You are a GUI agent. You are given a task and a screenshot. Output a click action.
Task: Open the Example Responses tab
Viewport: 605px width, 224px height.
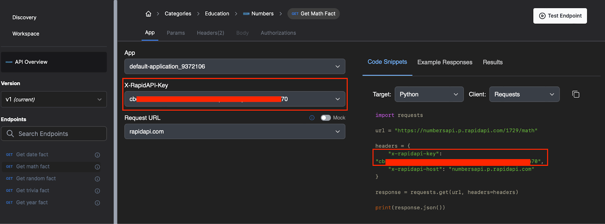tap(445, 62)
